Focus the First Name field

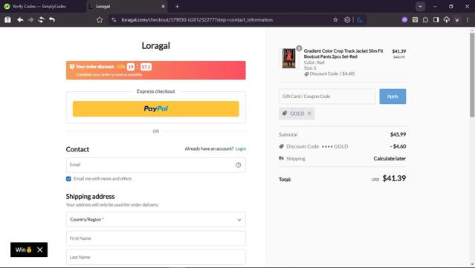pos(155,238)
